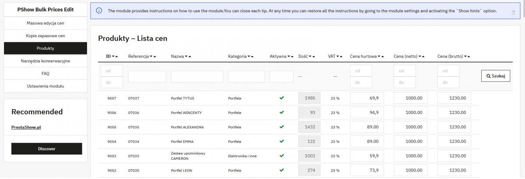This screenshot has width=525, height=179.
Task: Toggle active checkmark for Portfel ALEXANDRA
Action: click(x=282, y=127)
